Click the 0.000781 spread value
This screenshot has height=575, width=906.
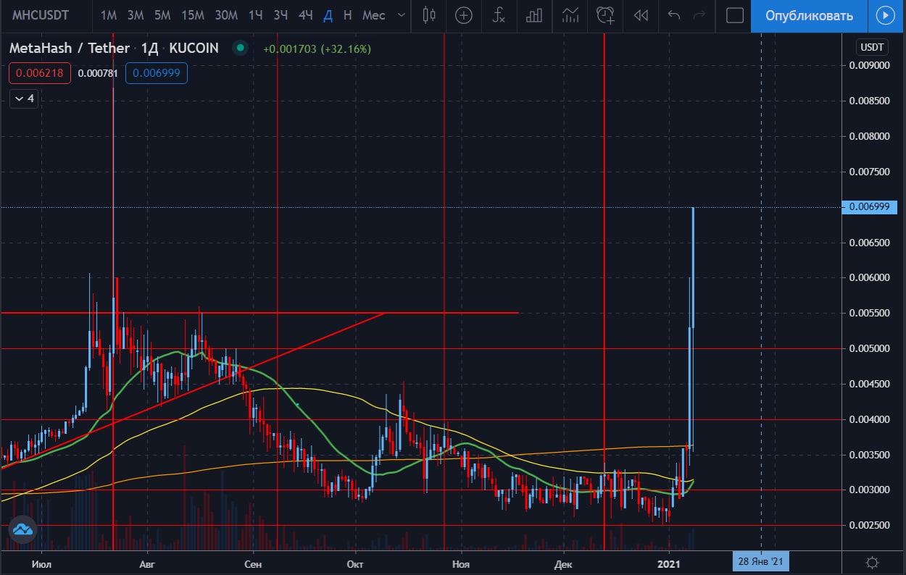98,73
